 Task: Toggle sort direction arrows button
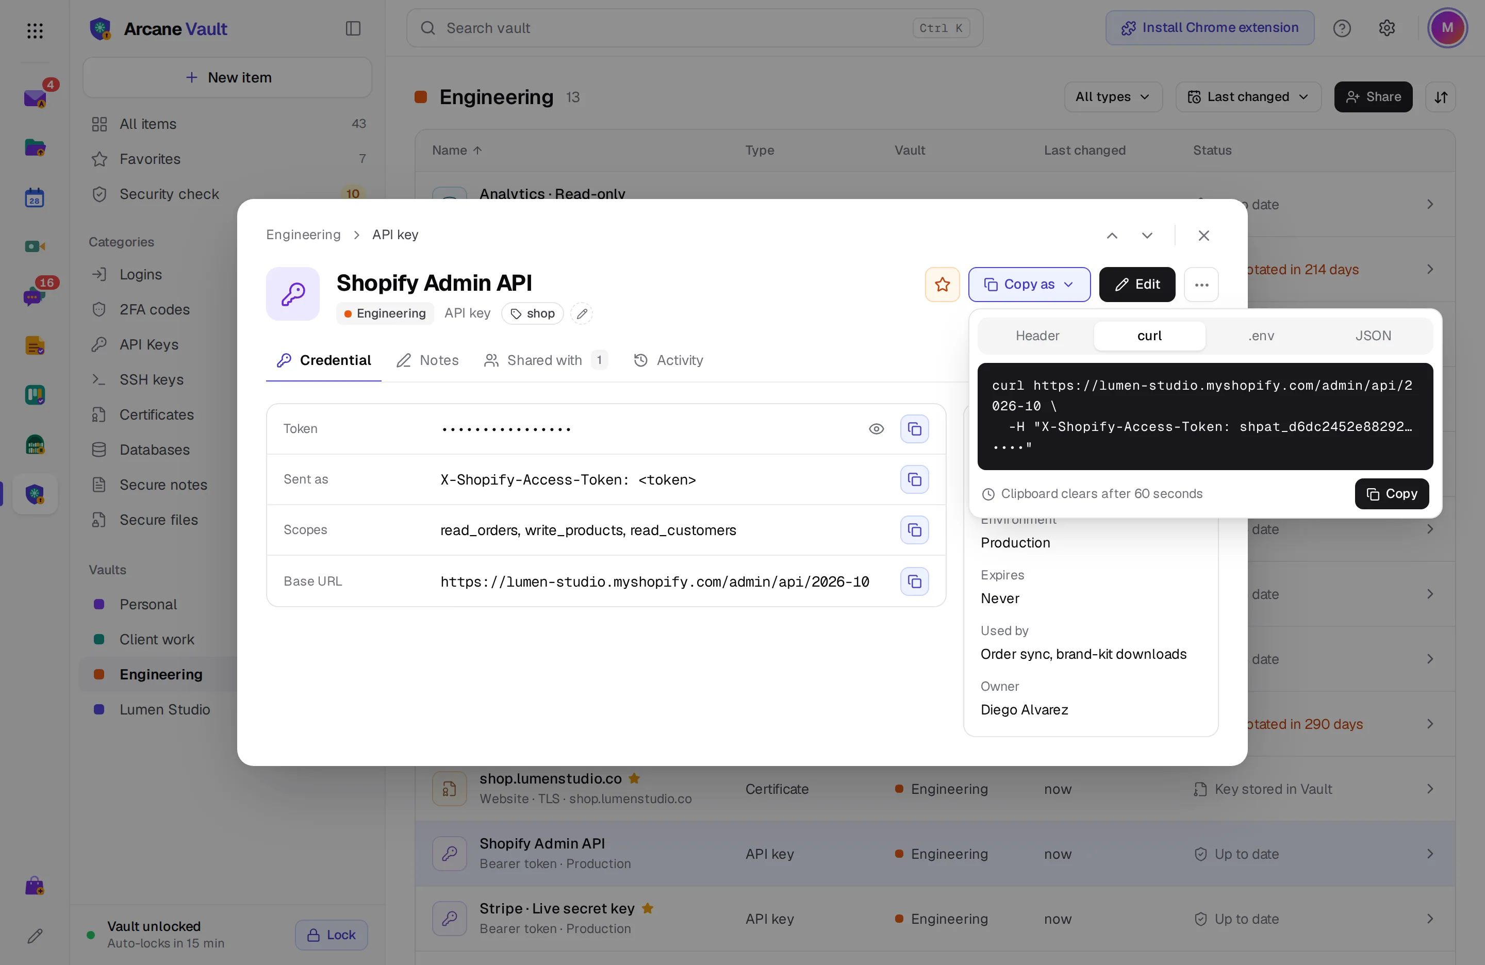(1440, 97)
